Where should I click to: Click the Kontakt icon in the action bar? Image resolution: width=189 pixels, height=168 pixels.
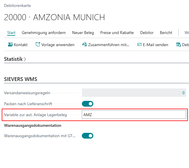(10, 45)
